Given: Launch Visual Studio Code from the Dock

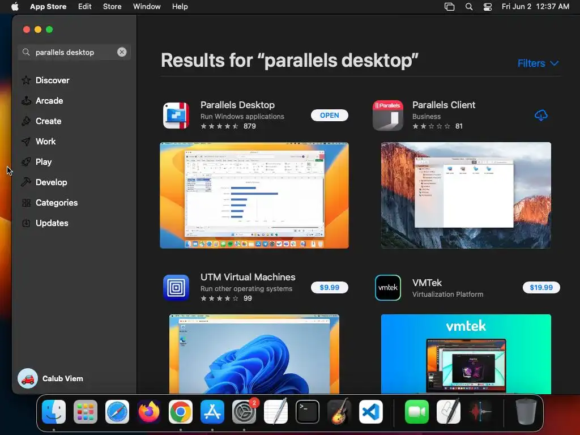Looking at the screenshot, I should click(x=371, y=412).
